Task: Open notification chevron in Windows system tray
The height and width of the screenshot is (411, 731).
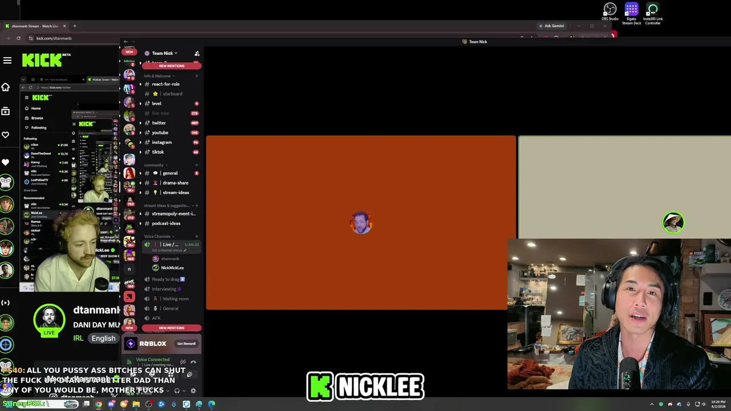Action: coord(652,404)
